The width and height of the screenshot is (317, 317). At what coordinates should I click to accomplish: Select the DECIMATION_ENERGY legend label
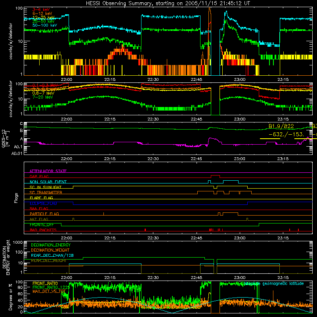click(51, 245)
